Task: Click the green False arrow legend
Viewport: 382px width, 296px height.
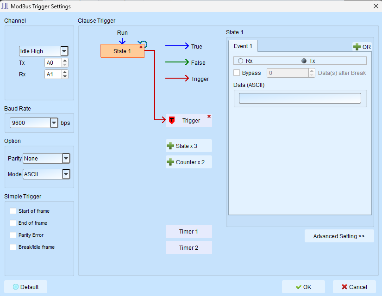Action: coord(177,62)
